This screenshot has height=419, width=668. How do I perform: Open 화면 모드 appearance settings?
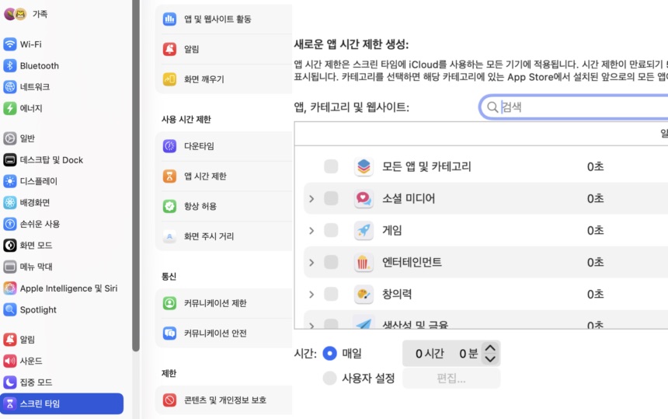click(x=28, y=245)
